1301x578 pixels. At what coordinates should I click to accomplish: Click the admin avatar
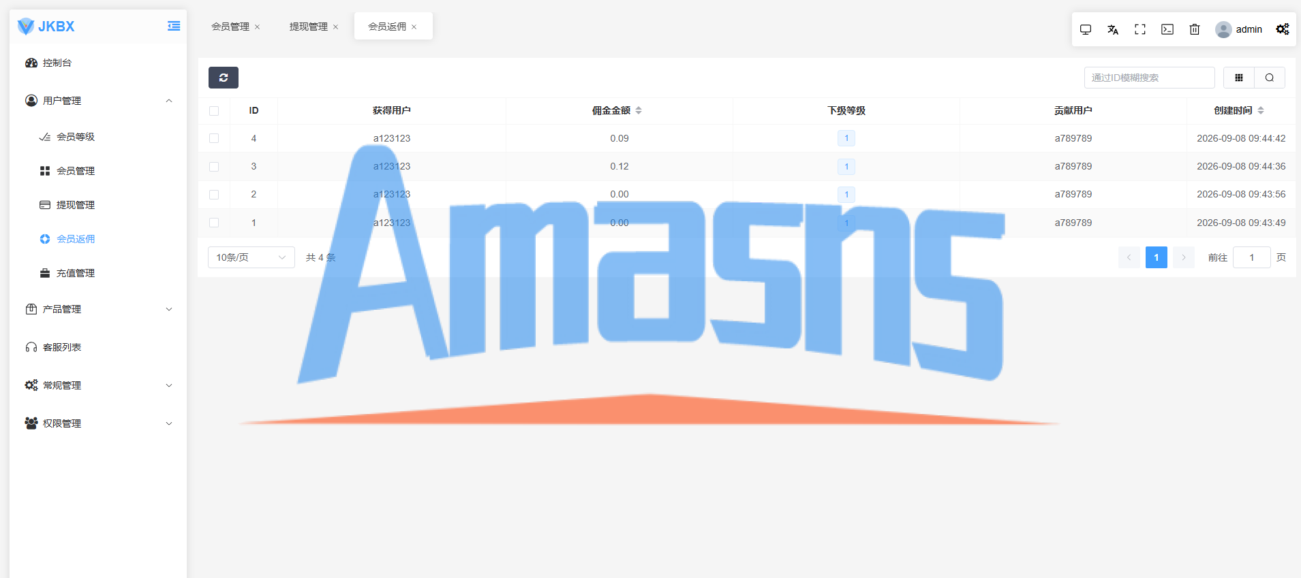(x=1223, y=29)
